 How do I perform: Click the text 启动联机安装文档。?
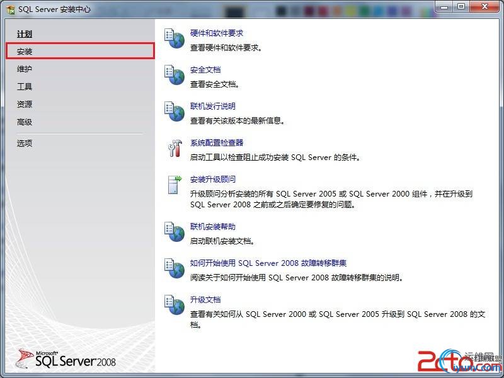[x=222, y=241]
